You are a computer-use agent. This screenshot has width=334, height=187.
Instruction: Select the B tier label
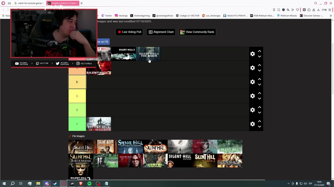point(77,82)
